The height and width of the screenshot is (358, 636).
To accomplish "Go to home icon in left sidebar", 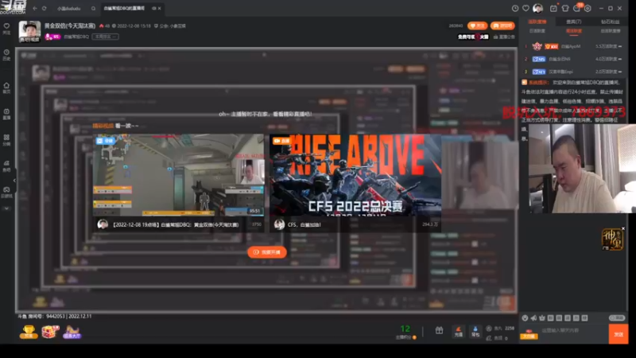I will 6,88.
